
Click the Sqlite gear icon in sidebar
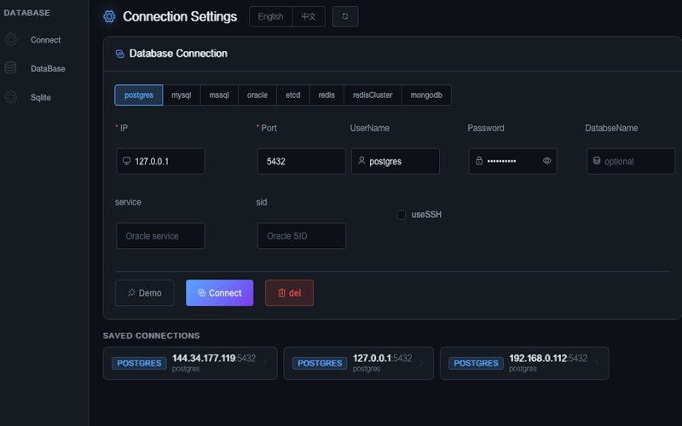point(11,97)
